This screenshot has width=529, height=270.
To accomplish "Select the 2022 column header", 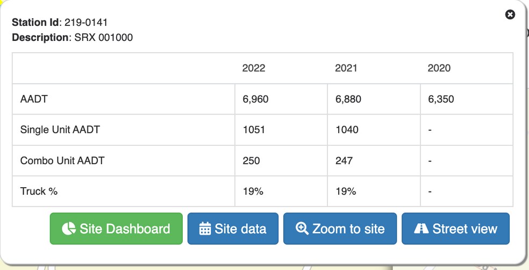I will [254, 68].
